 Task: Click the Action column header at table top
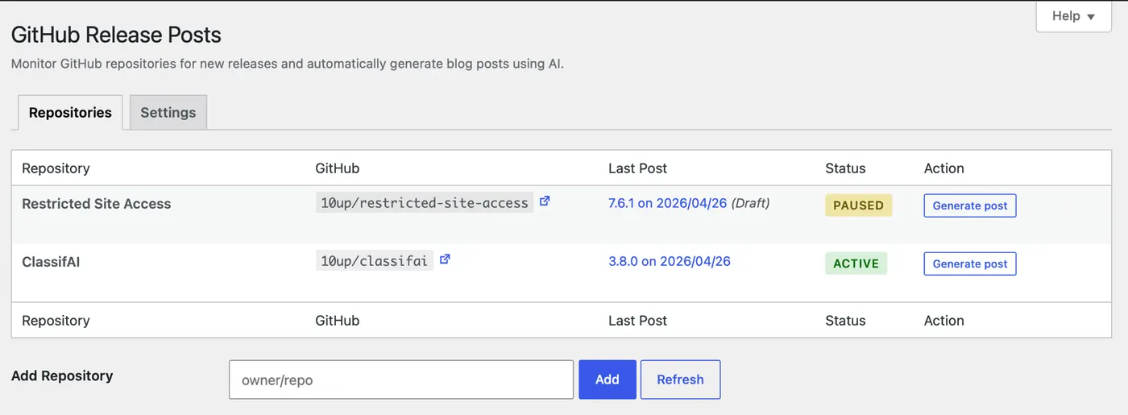[944, 168]
